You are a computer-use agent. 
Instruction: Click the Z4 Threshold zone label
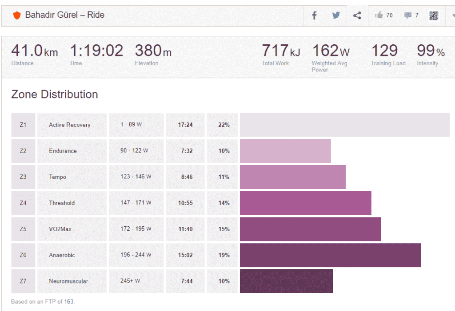62,203
